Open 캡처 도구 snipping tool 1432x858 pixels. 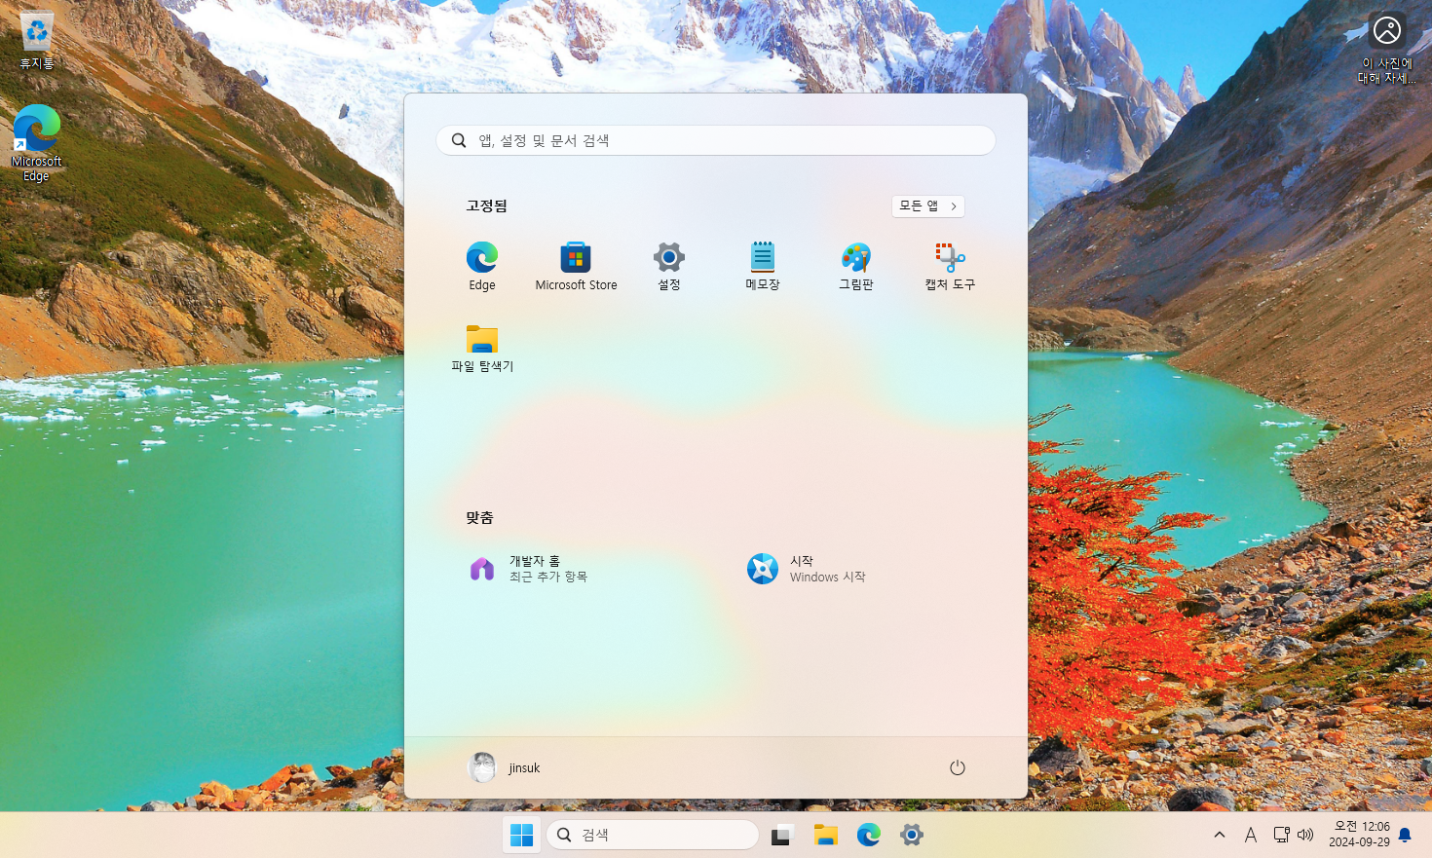[x=950, y=266]
